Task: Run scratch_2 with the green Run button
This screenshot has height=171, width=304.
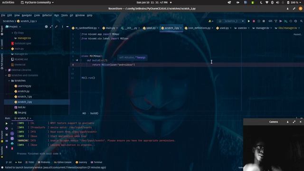Action: (x=249, y=21)
